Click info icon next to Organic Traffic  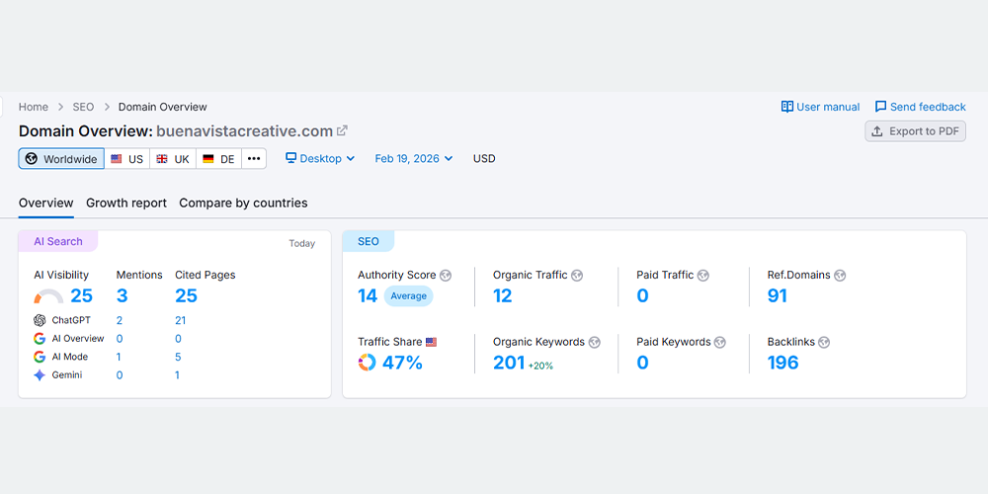pos(577,276)
